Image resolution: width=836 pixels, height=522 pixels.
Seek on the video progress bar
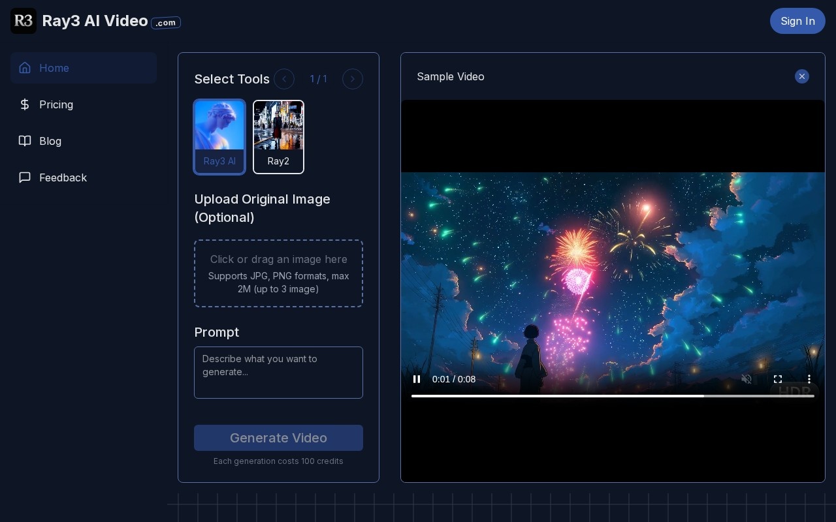click(x=613, y=396)
